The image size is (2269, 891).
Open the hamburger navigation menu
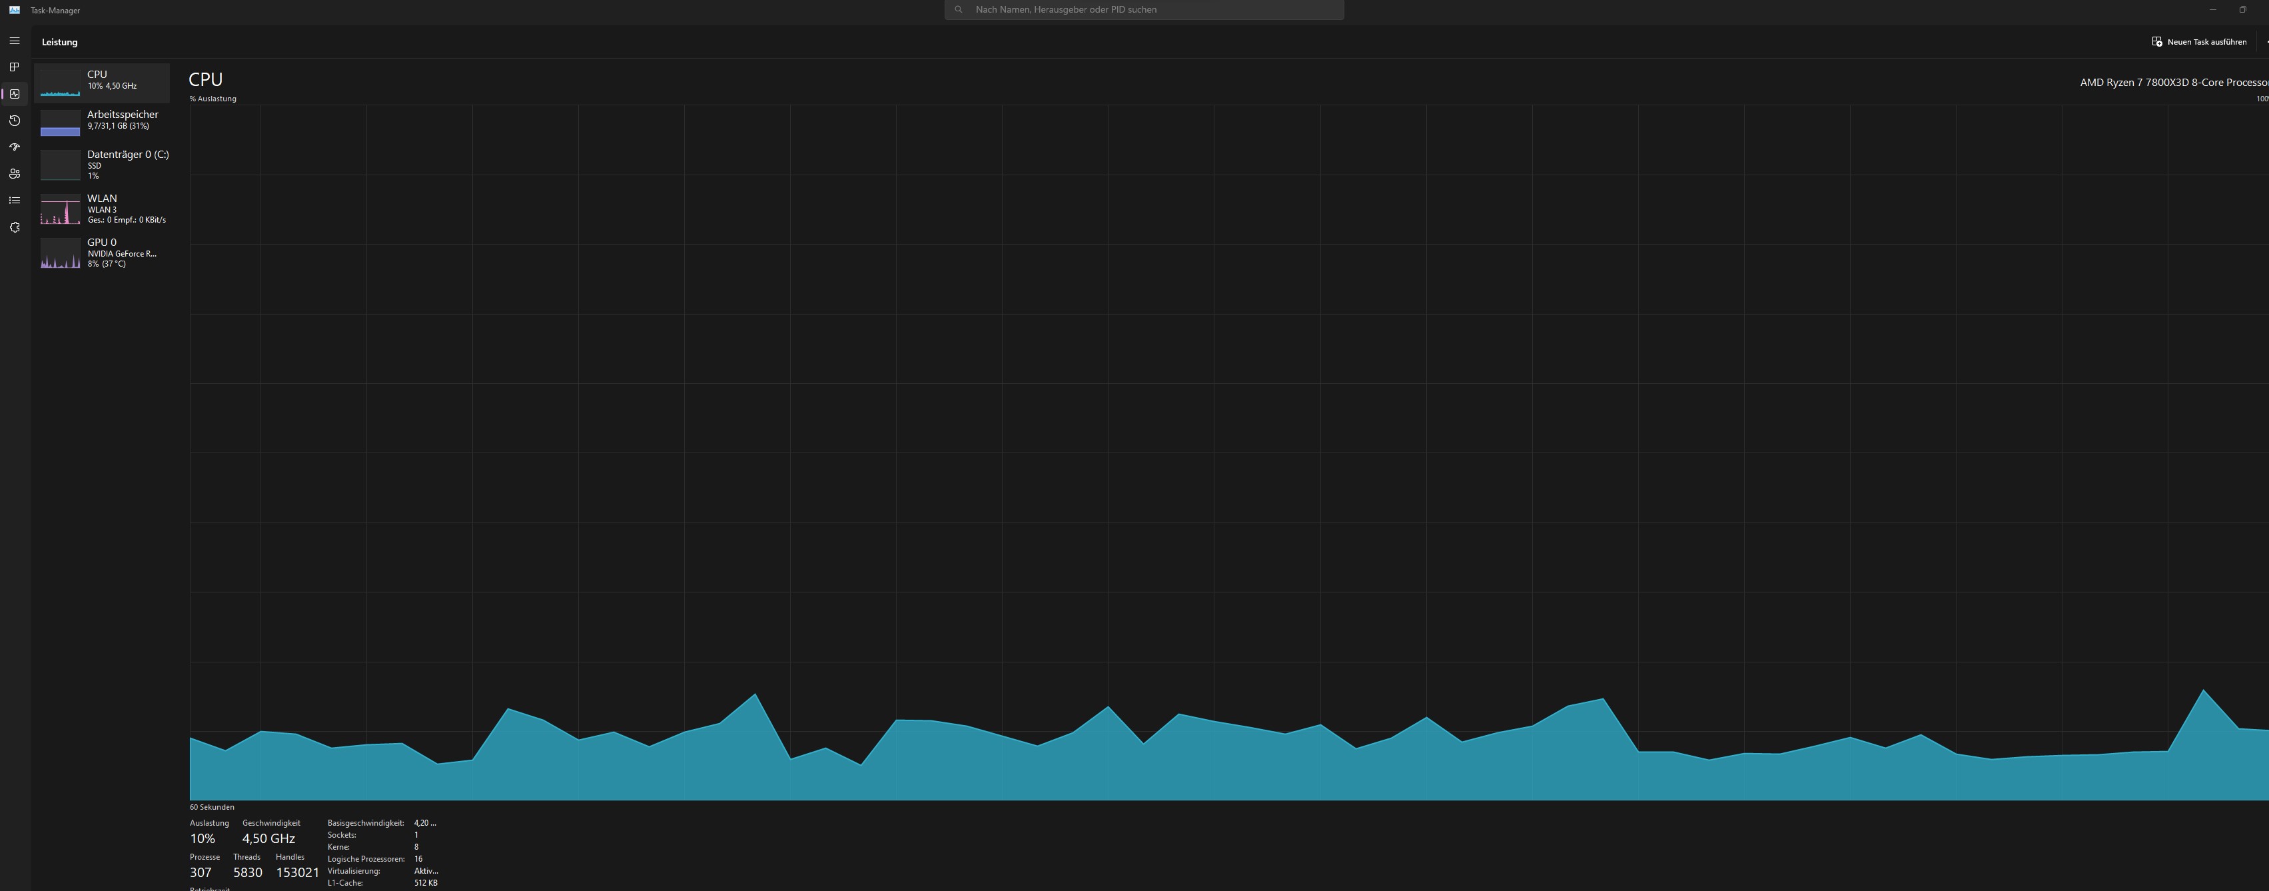[14, 41]
